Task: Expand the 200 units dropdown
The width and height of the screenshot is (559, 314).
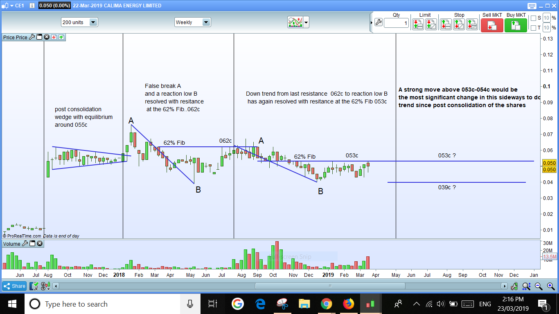Action: [x=79, y=22]
